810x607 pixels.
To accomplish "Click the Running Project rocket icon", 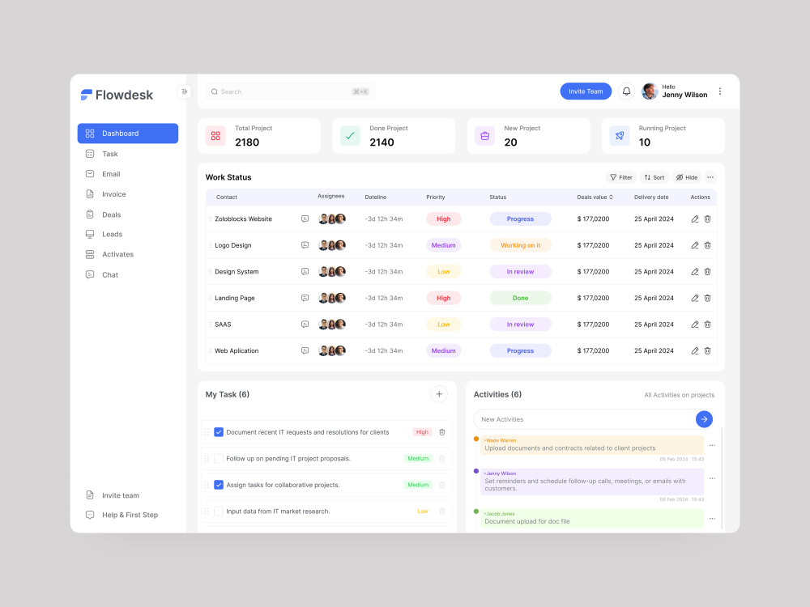I will [x=620, y=136].
